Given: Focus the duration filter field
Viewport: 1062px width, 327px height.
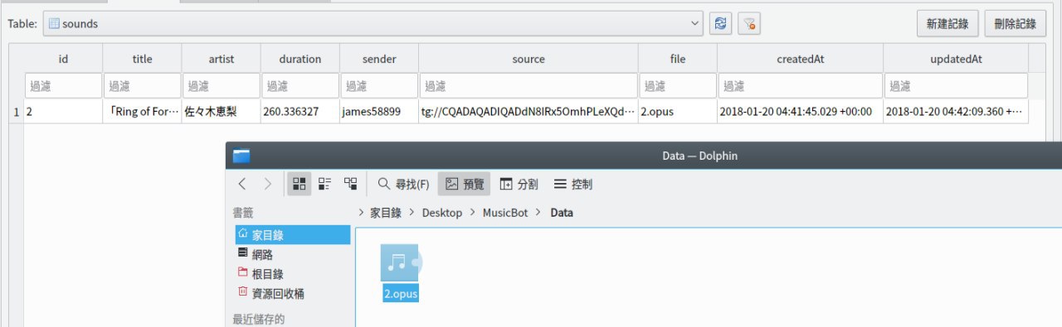Looking at the screenshot, I should pos(300,85).
